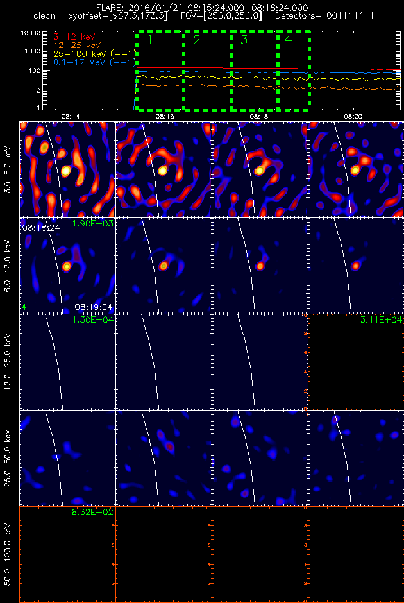Click the yellow 25-100 keV legend entry
The height and width of the screenshot is (603, 404).
coord(95,53)
